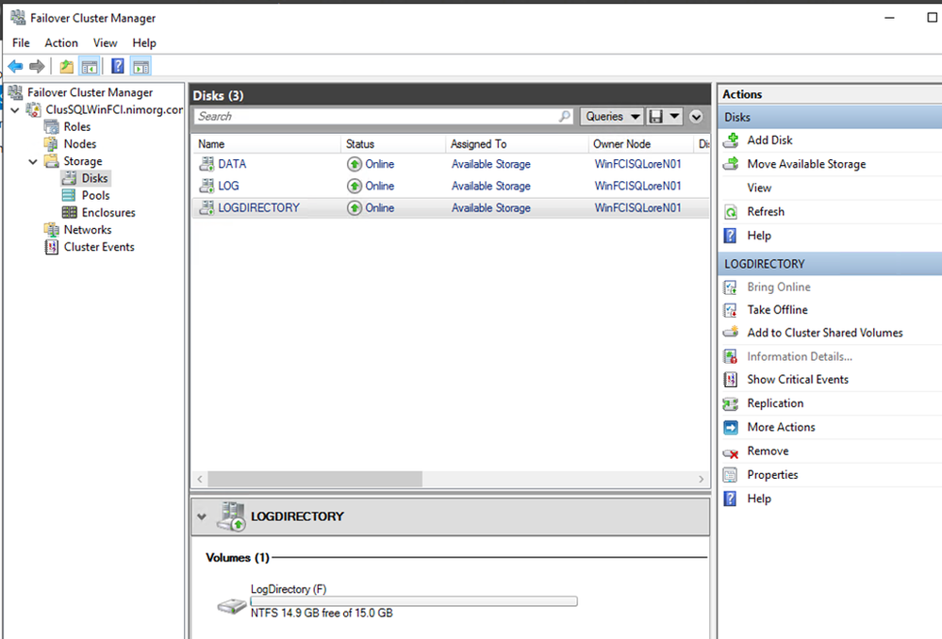Viewport: 942px width, 639px height.
Task: Select Add to Cluster Shared Volumes
Action: click(x=824, y=333)
